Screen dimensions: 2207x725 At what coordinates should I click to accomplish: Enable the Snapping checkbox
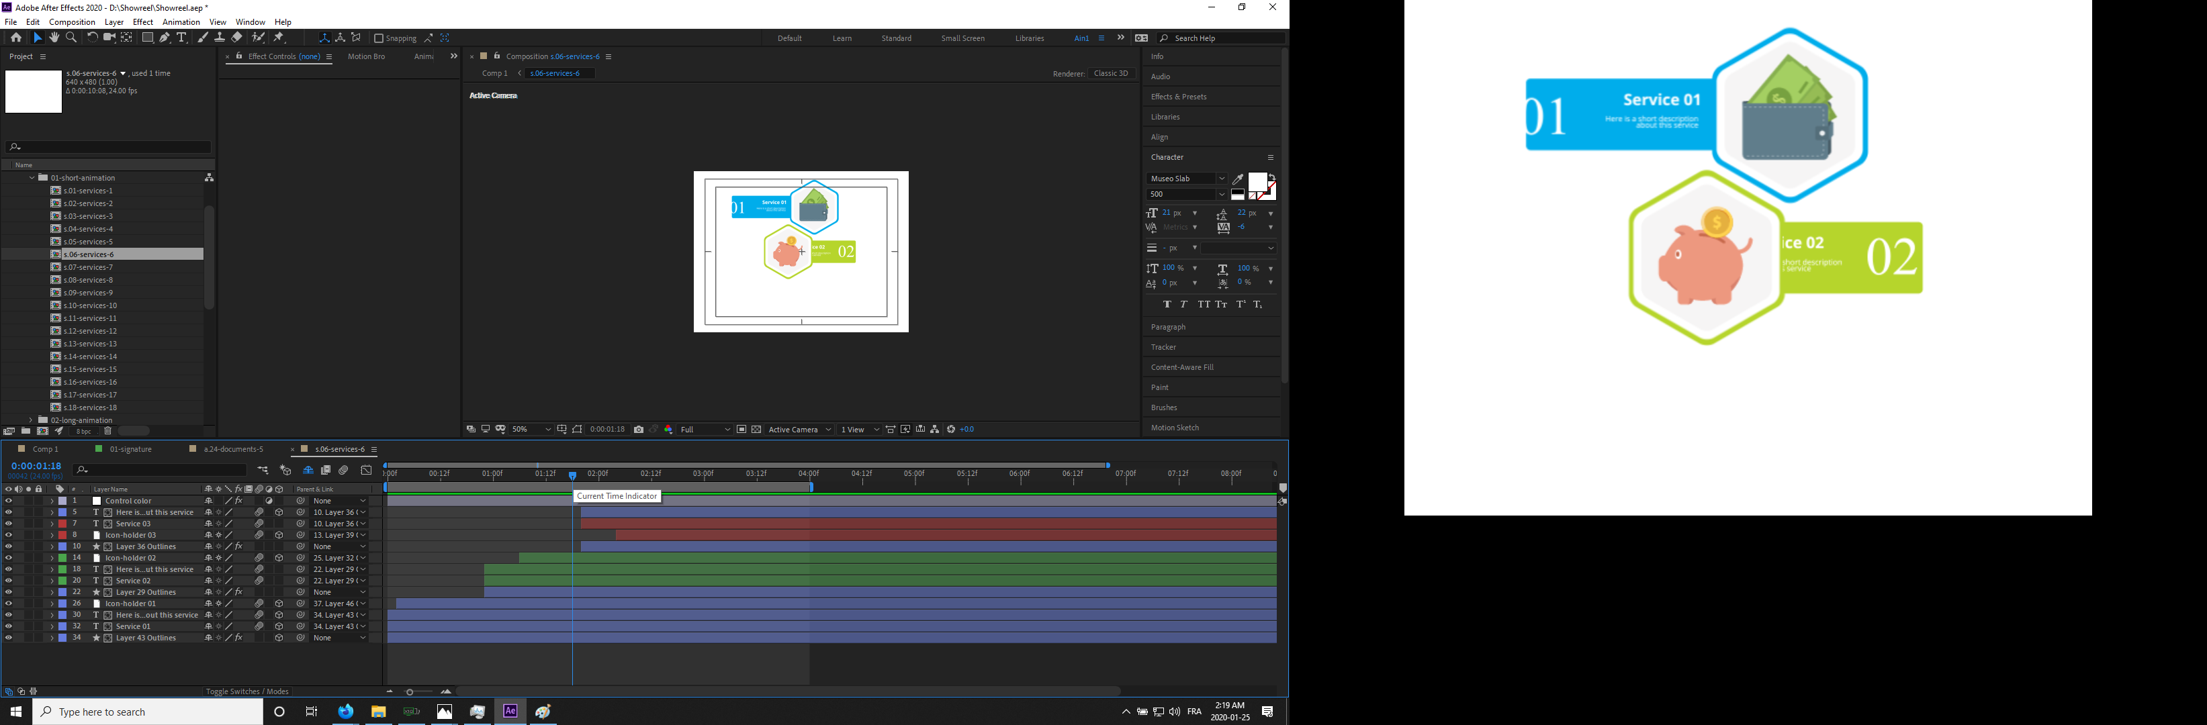point(379,38)
